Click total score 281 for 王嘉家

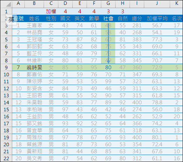[137, 26]
